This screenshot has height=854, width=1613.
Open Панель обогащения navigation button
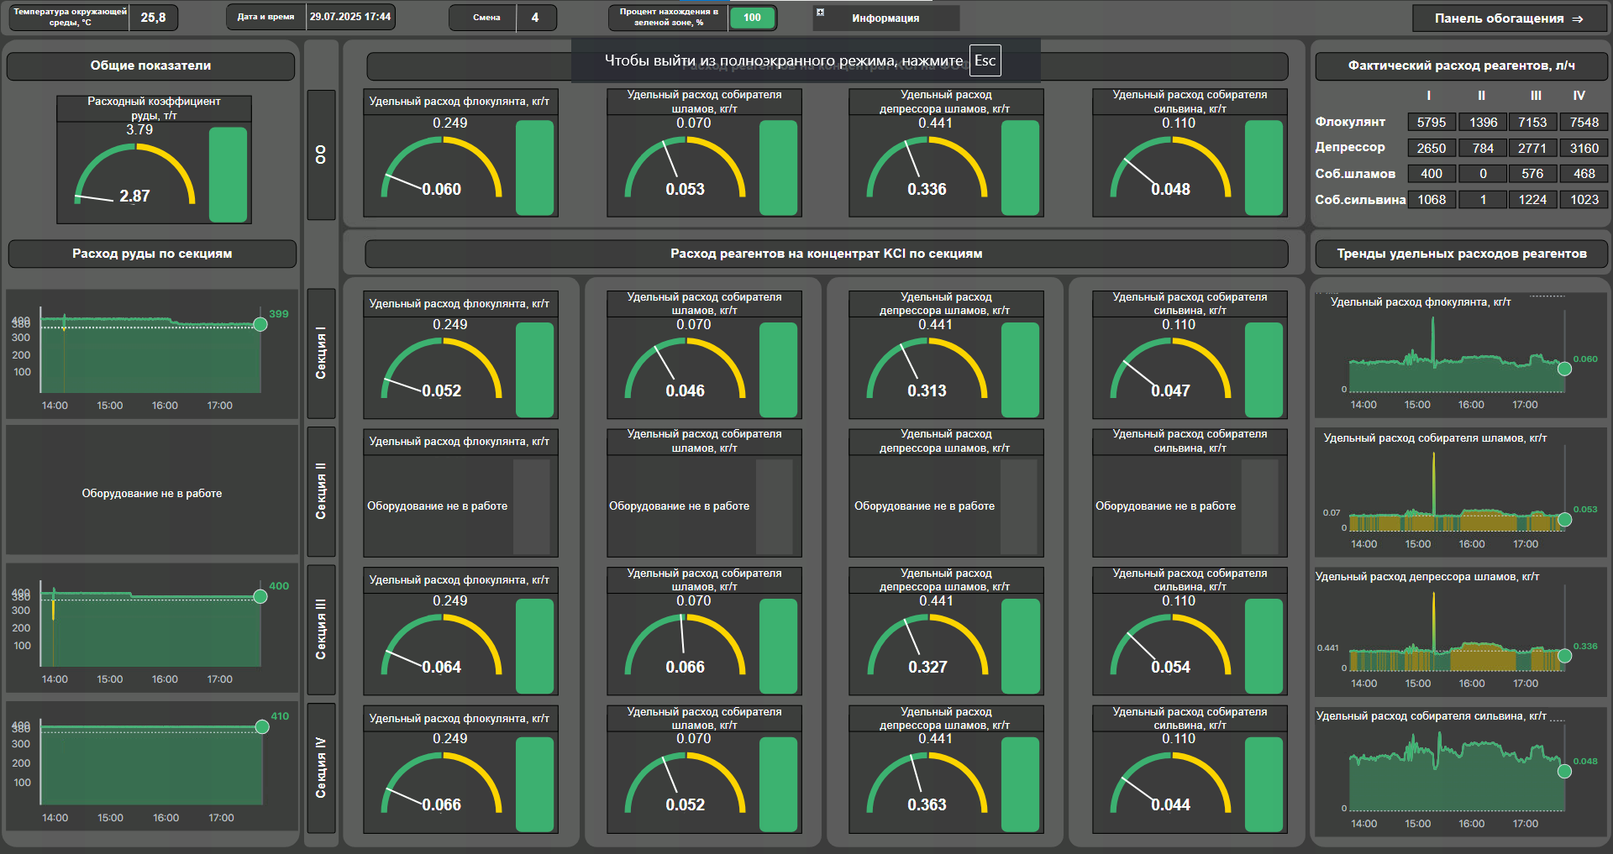[x=1509, y=18]
